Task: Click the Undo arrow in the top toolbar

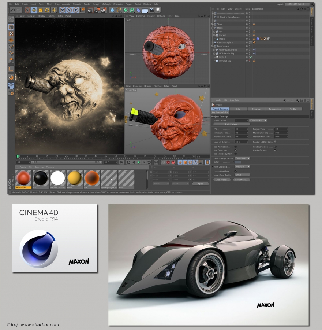Action: (x=12, y=10)
